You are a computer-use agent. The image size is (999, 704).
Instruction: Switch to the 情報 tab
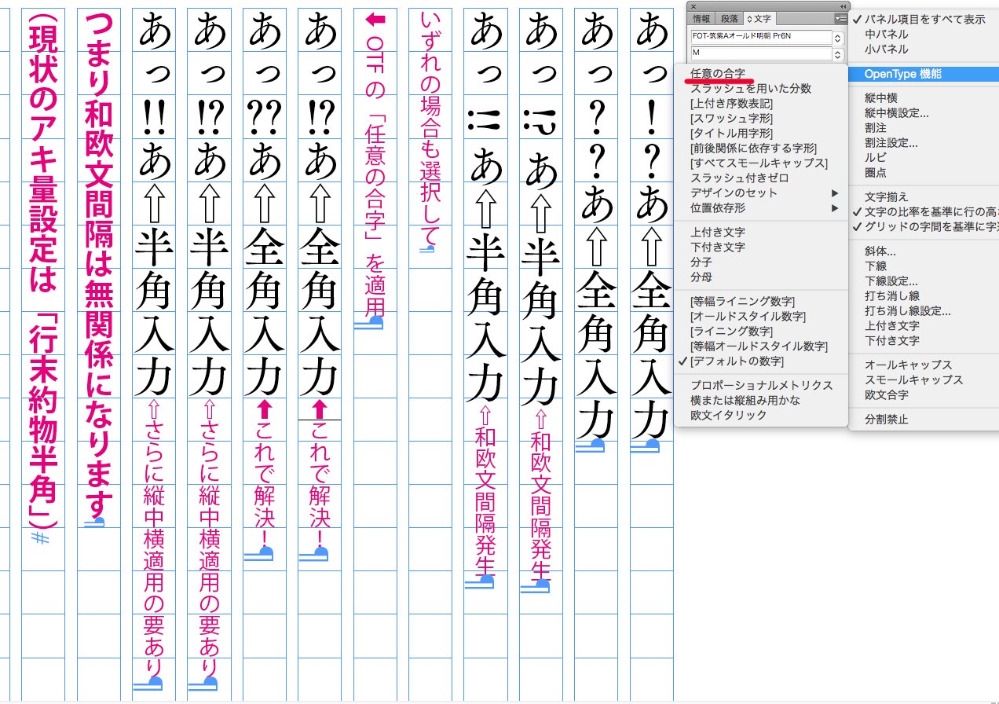(x=701, y=18)
